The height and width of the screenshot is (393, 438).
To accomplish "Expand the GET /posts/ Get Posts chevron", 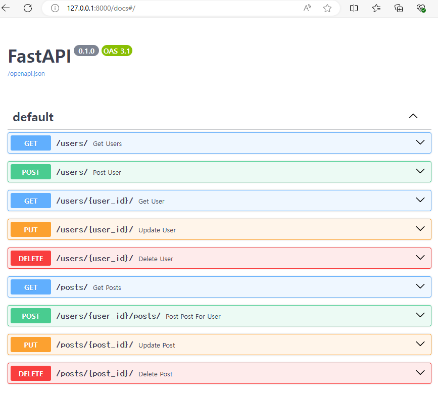I will (420, 286).
